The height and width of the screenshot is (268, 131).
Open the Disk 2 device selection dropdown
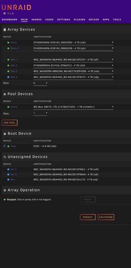tap(73, 66)
